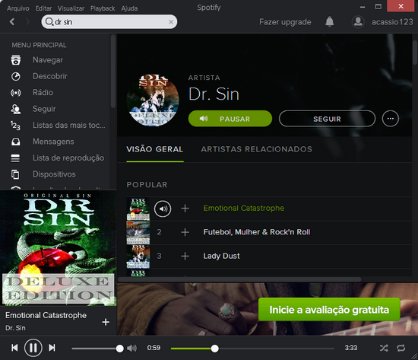Viewport: 418px width, 360px height.
Task: Add Emotional Catastrophe with the plus icon
Action: [x=185, y=209]
